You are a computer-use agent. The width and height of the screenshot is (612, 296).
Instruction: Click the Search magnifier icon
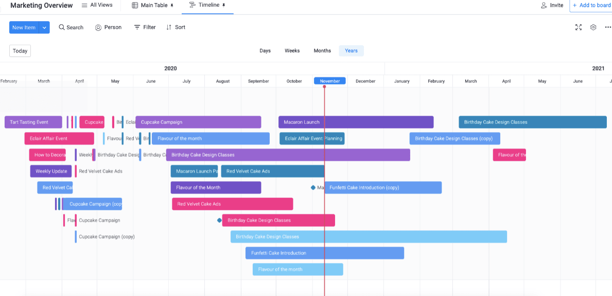click(62, 27)
